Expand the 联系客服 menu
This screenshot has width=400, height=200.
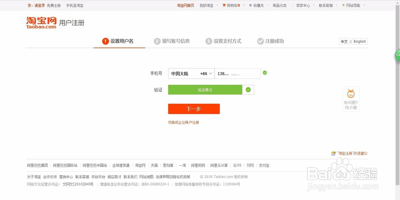337,5
